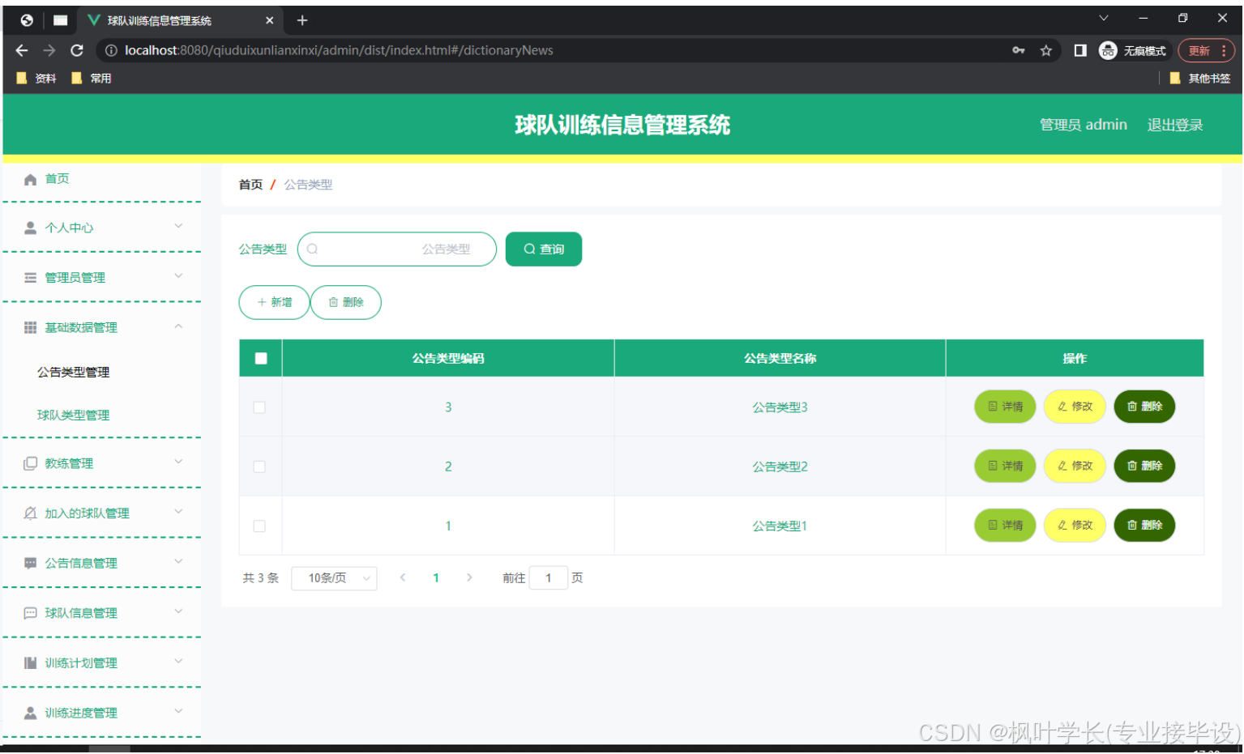The height and width of the screenshot is (754, 1244).
Task: Focus the 公告类型 search input field
Action: click(397, 249)
